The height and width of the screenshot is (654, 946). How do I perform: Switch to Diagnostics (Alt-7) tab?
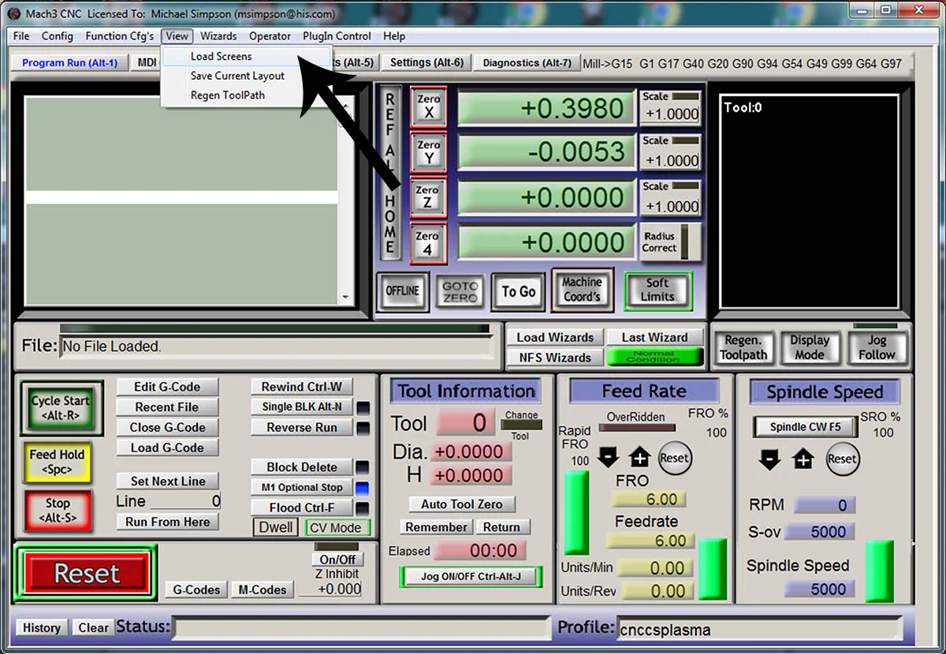[x=527, y=62]
